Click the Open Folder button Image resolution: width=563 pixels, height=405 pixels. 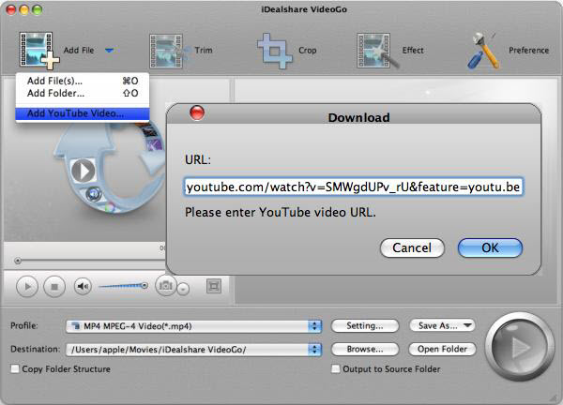442,349
